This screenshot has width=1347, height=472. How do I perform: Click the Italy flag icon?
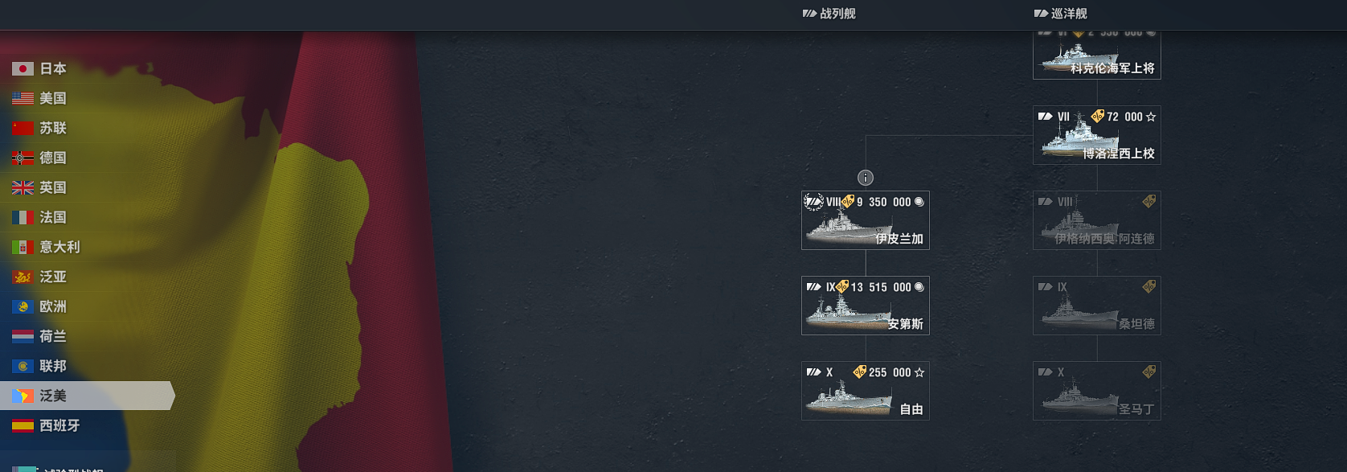point(23,248)
